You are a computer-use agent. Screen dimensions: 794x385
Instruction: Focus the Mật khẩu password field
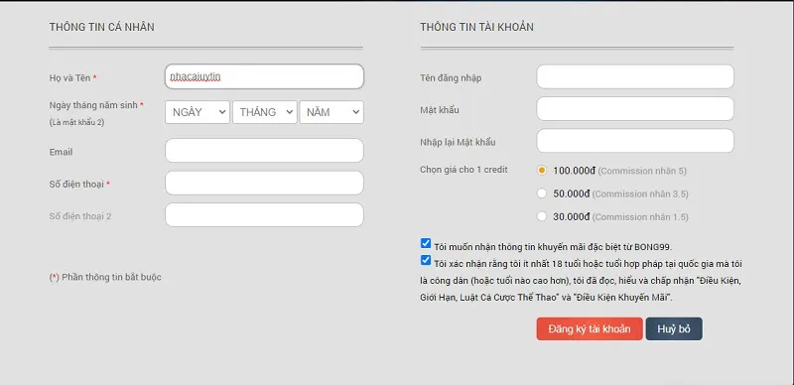point(635,109)
